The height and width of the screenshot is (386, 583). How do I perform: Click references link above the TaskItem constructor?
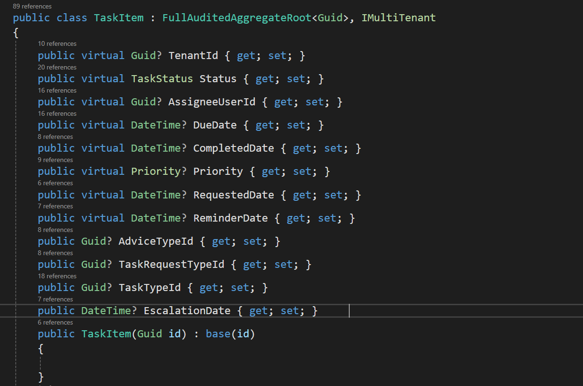55,322
